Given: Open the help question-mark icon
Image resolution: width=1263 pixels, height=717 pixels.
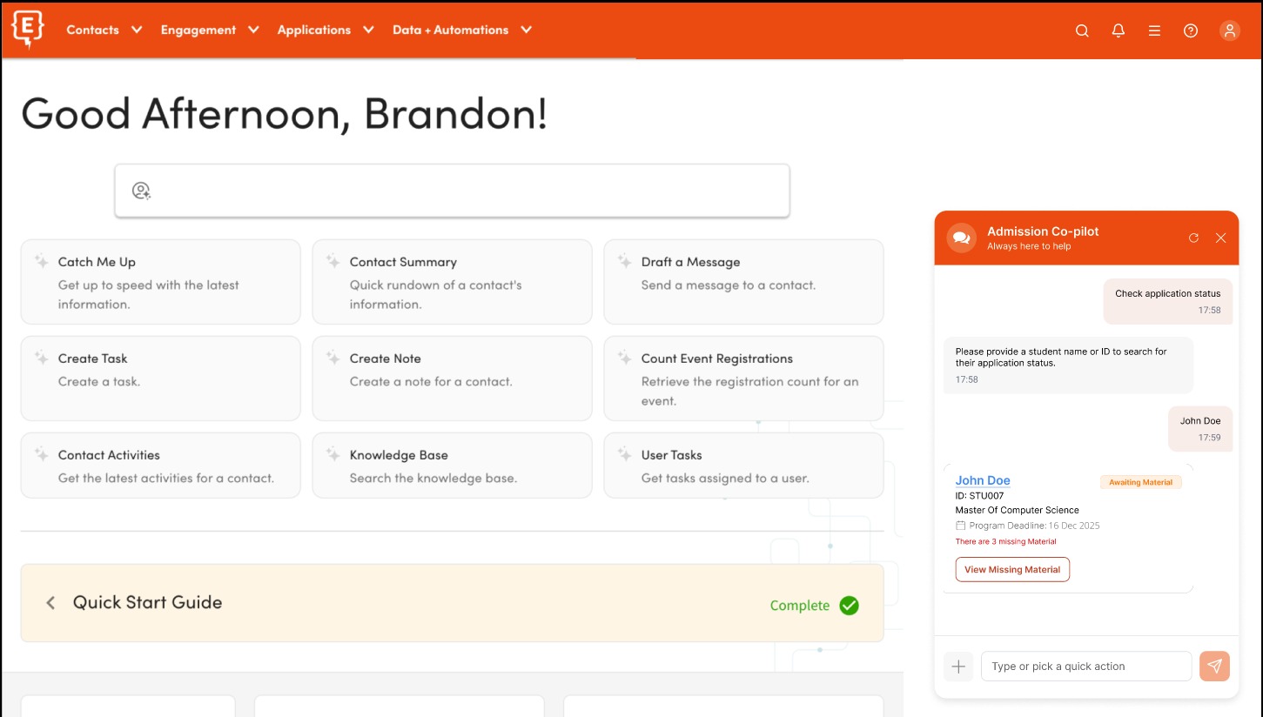Looking at the screenshot, I should (x=1192, y=30).
